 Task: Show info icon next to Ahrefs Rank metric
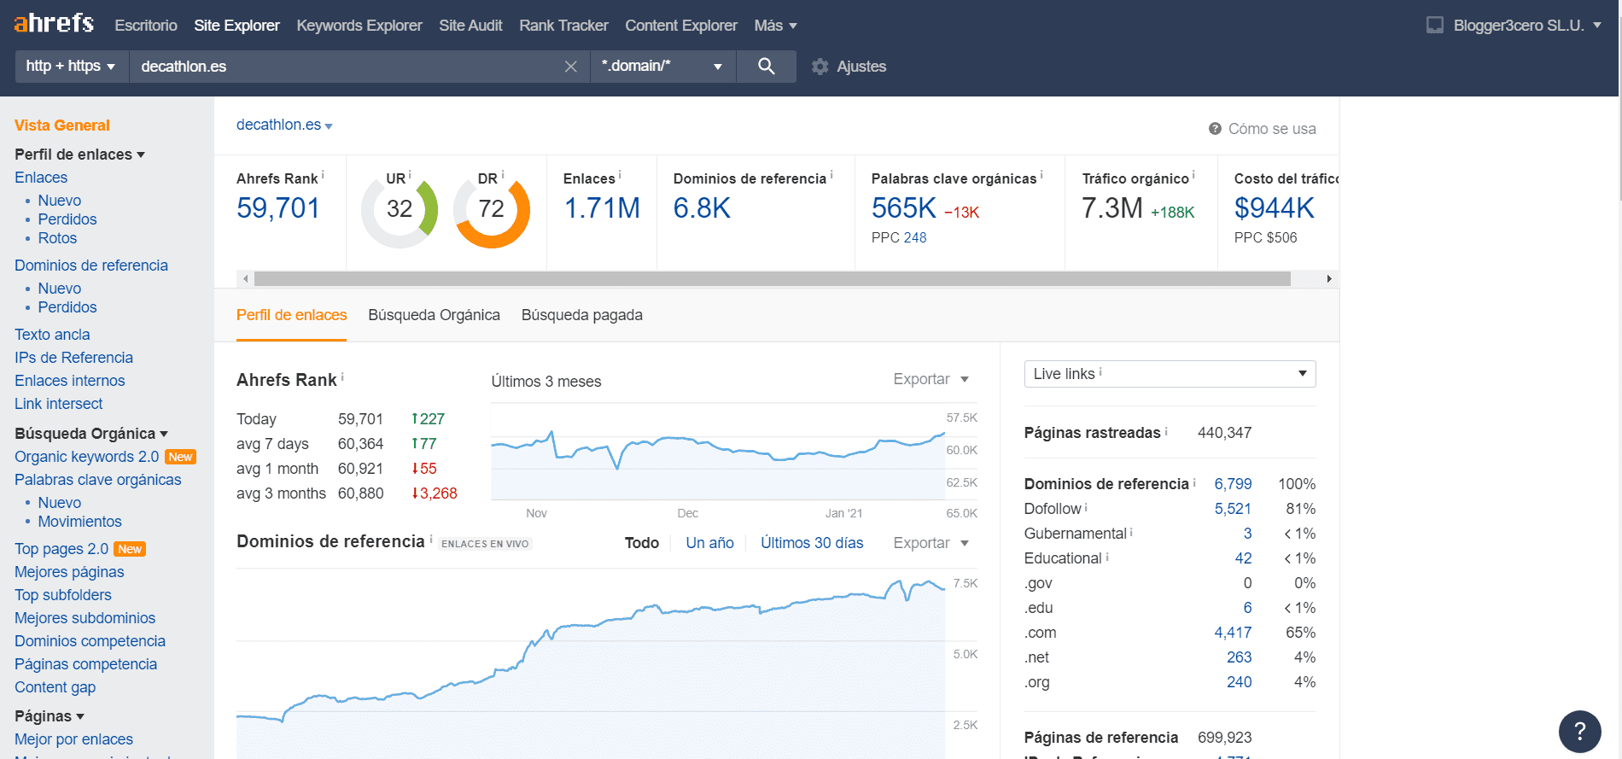pyautogui.click(x=323, y=174)
